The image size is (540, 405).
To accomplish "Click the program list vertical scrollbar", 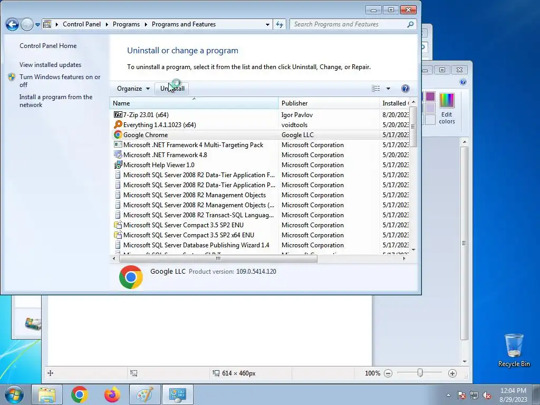I will [x=413, y=127].
